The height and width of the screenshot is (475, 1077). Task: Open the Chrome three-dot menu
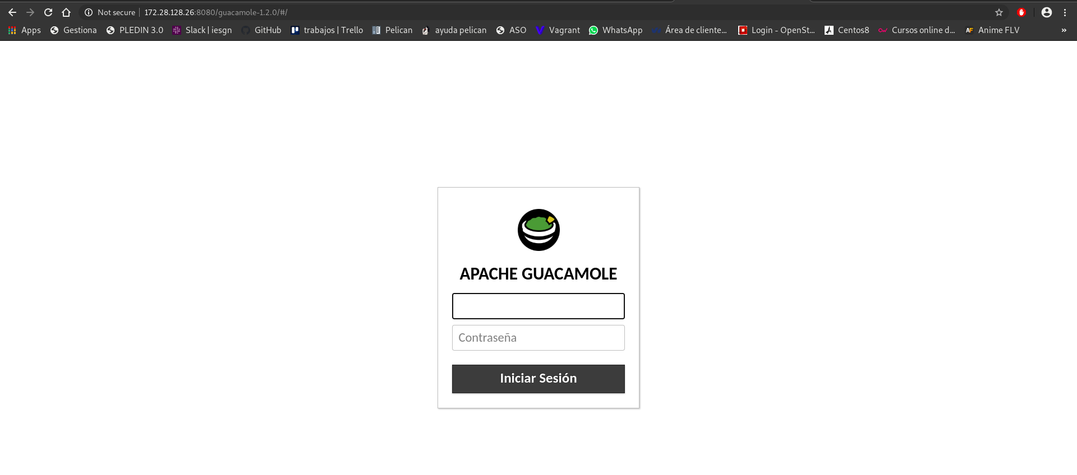pyautogui.click(x=1065, y=12)
